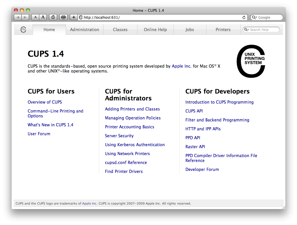Open the Overview of CUPS link
The height and width of the screenshot is (225, 297).
tap(45, 102)
